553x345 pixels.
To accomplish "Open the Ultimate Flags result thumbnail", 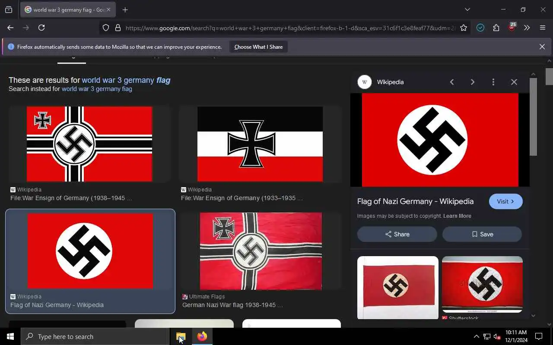I will [x=261, y=251].
